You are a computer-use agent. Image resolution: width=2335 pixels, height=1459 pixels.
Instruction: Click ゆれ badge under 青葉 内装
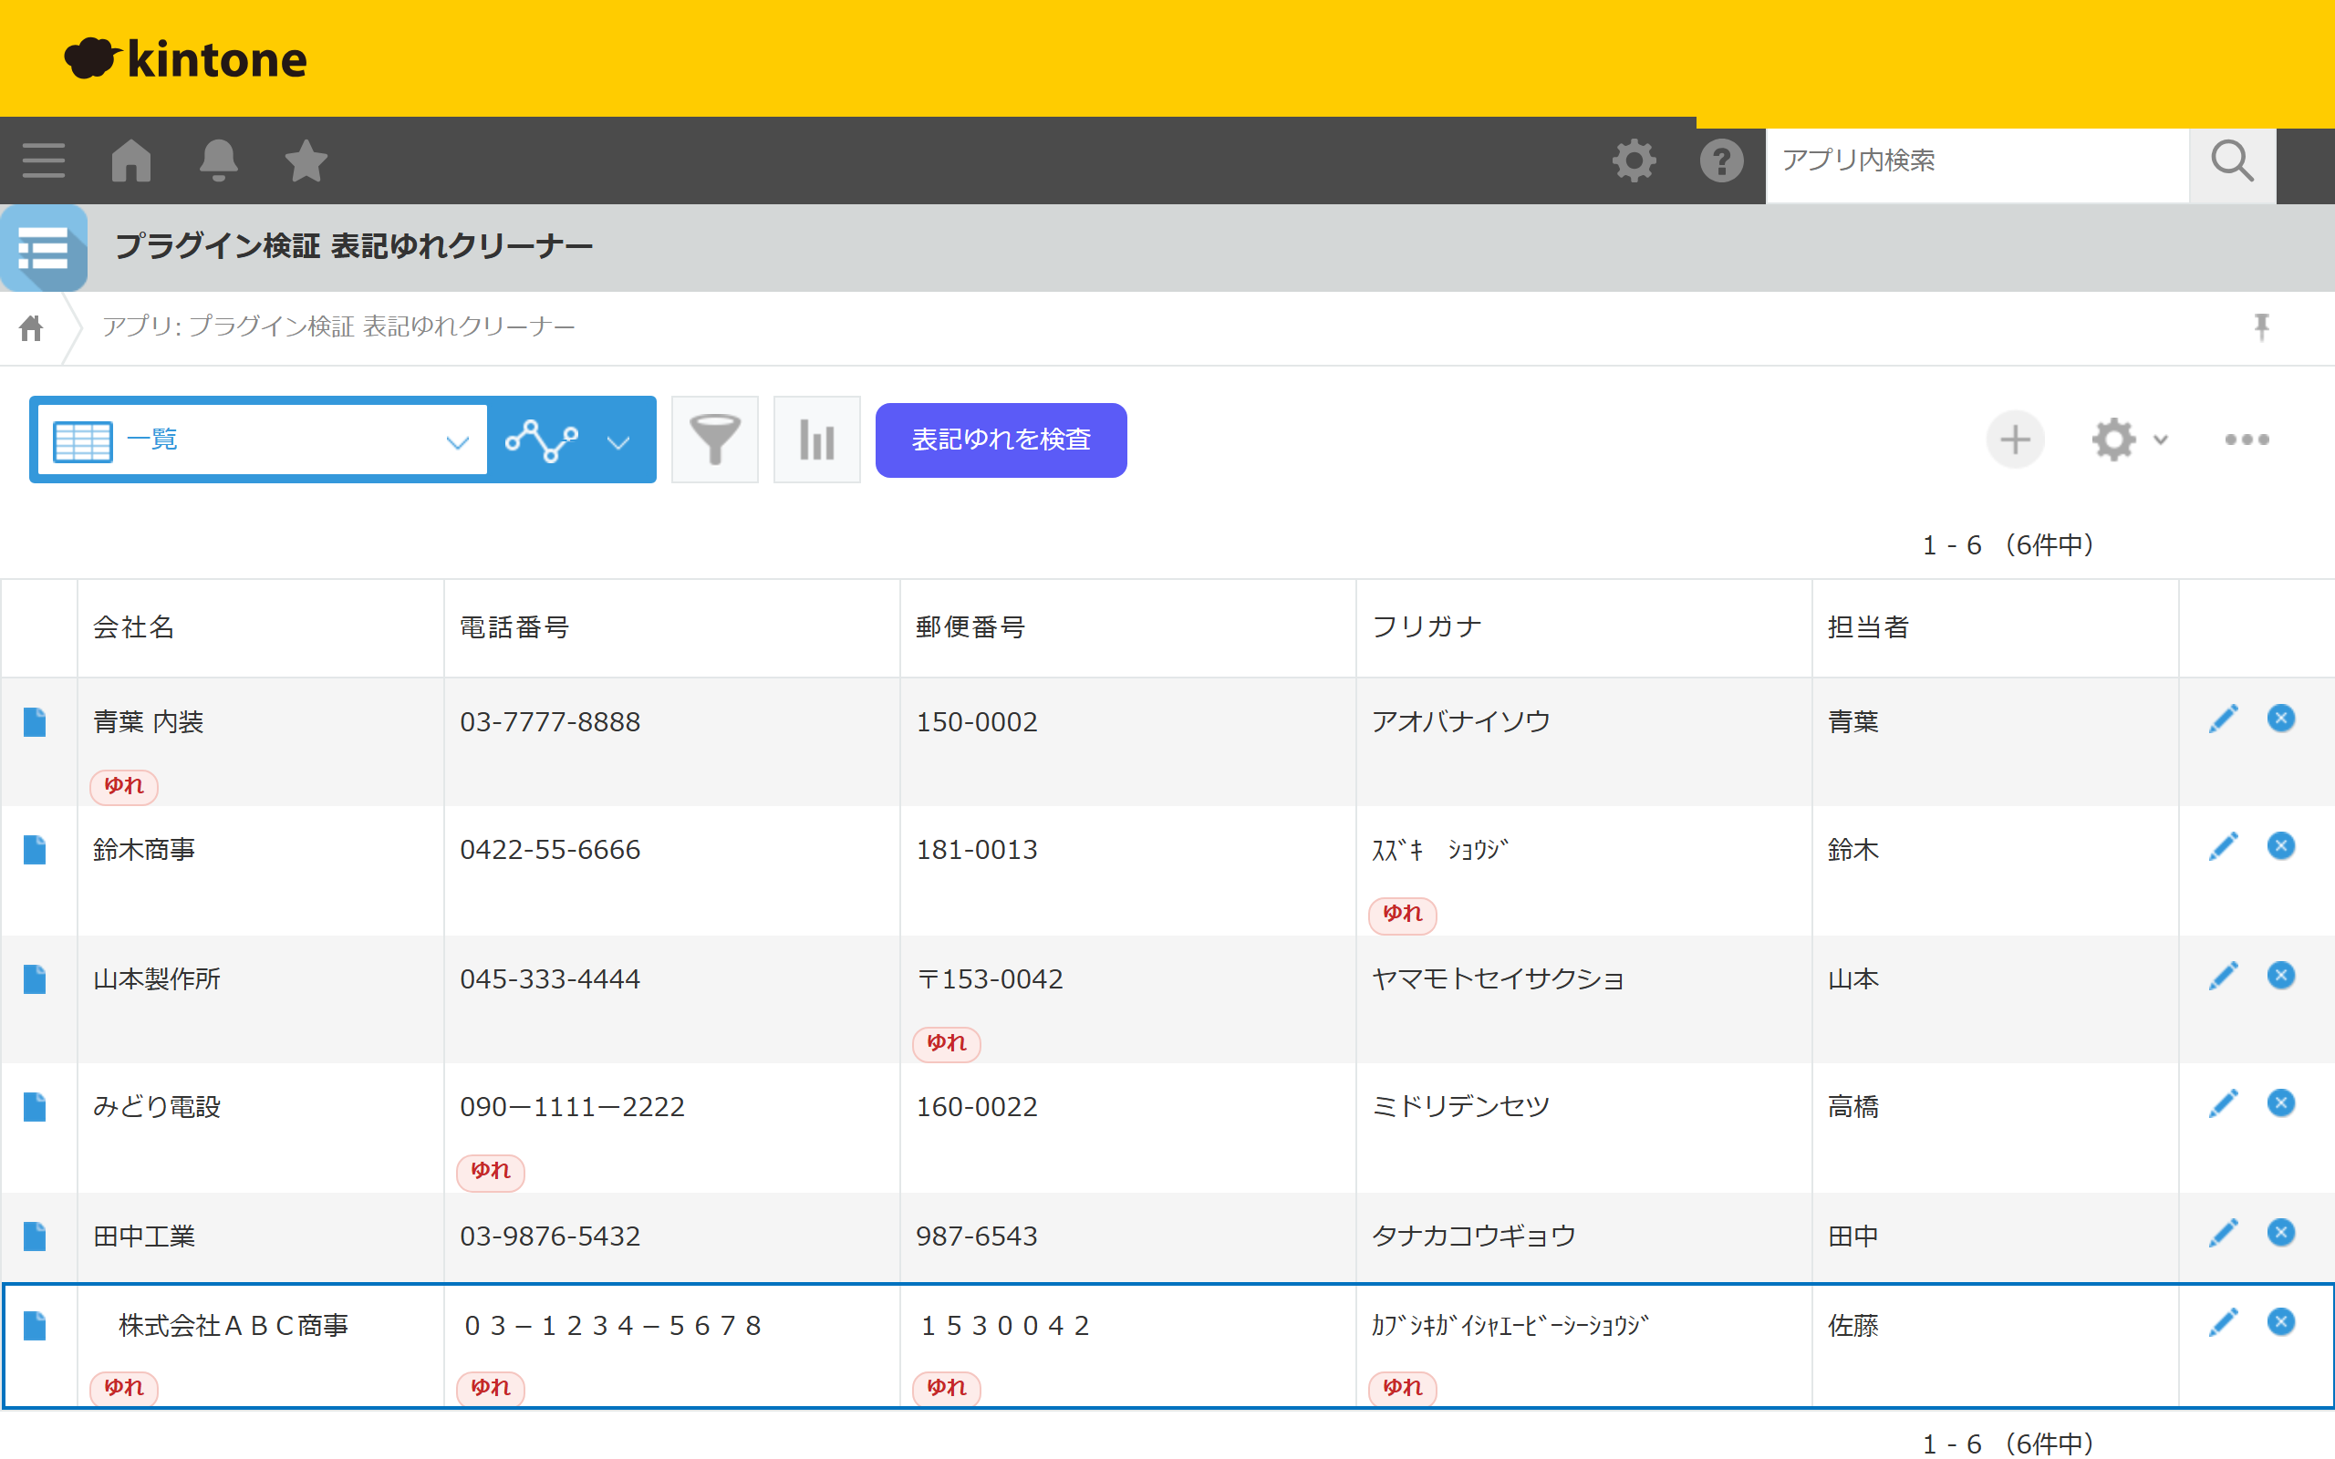pos(123,786)
